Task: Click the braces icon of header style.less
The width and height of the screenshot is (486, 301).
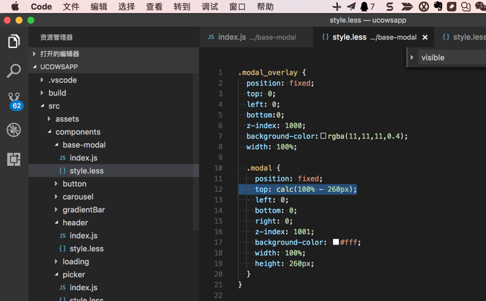Action: [63, 248]
